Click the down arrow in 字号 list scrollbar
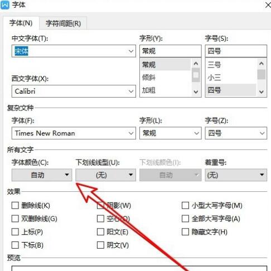Image resolution: width=271 pixels, height=271 pixels. (262, 92)
